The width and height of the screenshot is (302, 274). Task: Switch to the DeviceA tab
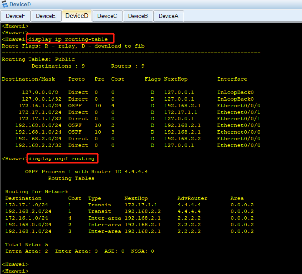168,16
